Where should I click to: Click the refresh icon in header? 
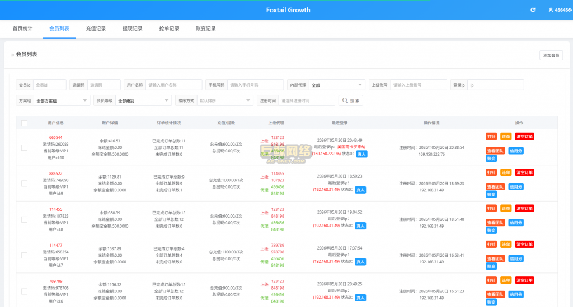tap(533, 10)
